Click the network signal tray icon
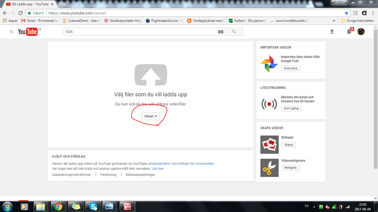This screenshot has width=378, height=212. pyautogui.click(x=348, y=207)
